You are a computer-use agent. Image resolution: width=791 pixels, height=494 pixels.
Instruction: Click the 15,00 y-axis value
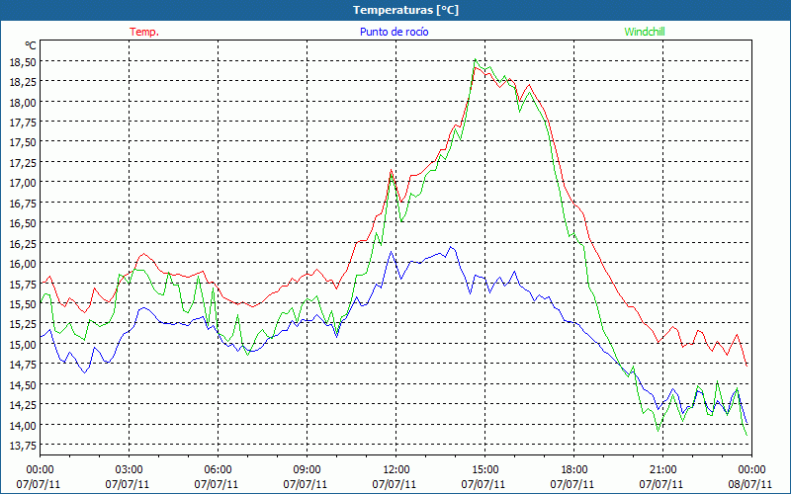[x=23, y=344]
